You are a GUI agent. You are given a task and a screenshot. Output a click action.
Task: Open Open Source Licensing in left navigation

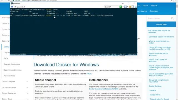(x=13, y=70)
